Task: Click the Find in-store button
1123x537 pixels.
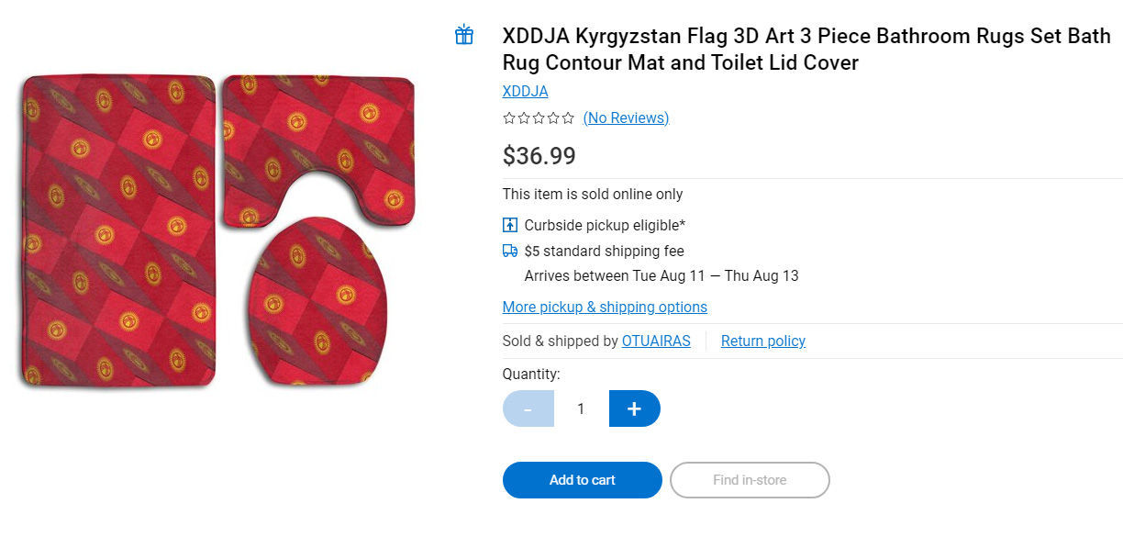Action: coord(750,480)
